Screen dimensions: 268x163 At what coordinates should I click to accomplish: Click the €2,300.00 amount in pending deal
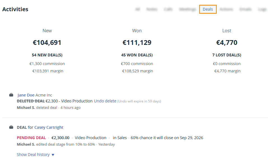[x=60, y=138]
